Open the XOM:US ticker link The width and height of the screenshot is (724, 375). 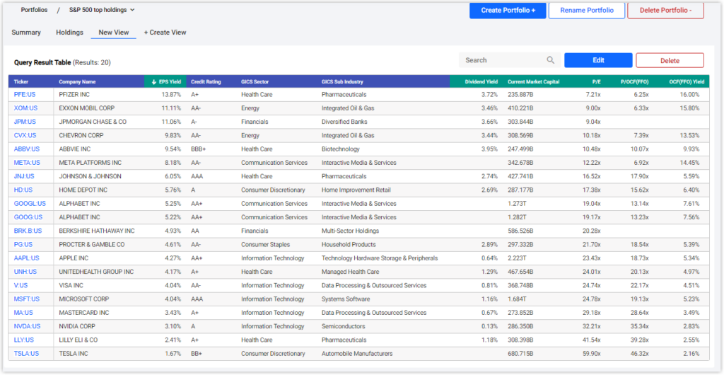coord(25,108)
